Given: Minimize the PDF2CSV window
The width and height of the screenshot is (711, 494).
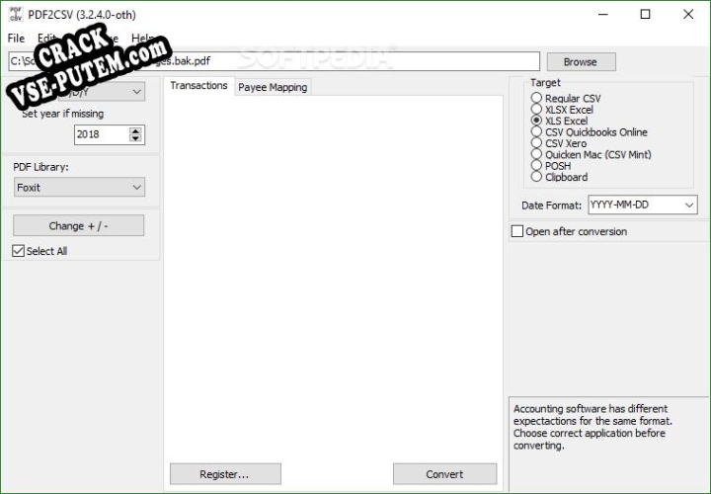Looking at the screenshot, I should tap(603, 15).
